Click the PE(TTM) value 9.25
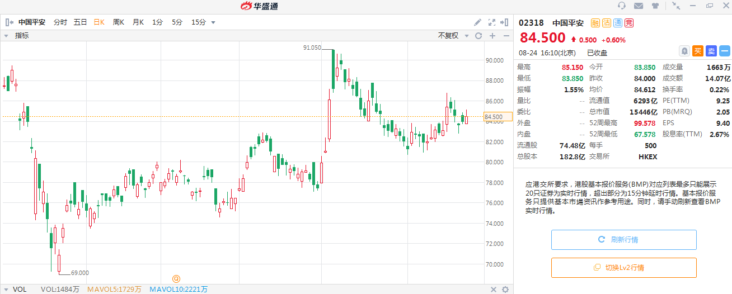The image size is (732, 294). coord(722,101)
